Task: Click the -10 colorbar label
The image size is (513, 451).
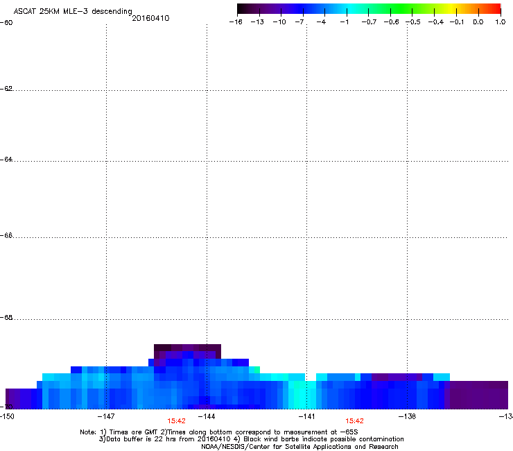Action: coord(279,22)
